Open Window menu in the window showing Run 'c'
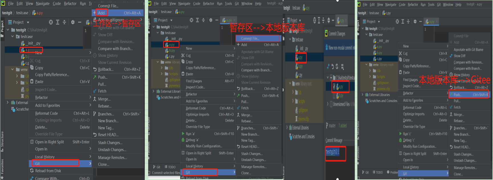 448,5
